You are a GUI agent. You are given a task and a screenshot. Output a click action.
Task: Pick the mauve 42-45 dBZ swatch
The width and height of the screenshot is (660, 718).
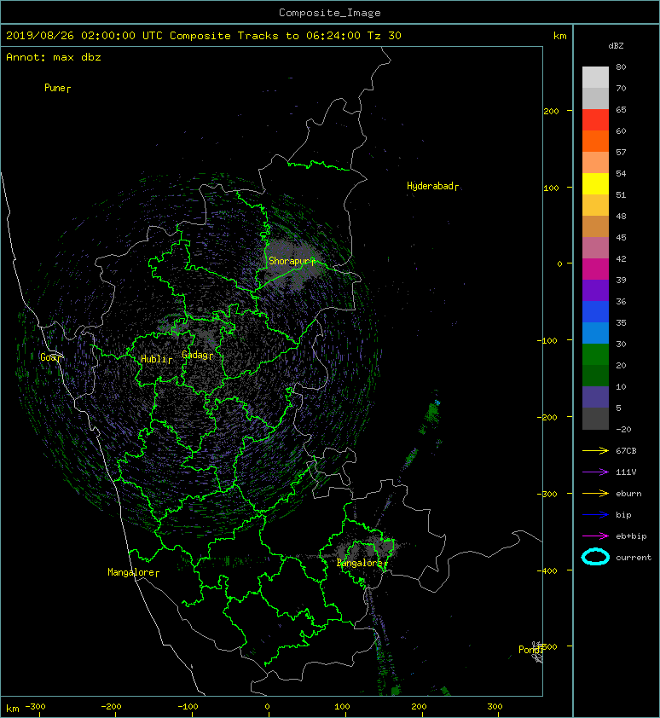[595, 248]
